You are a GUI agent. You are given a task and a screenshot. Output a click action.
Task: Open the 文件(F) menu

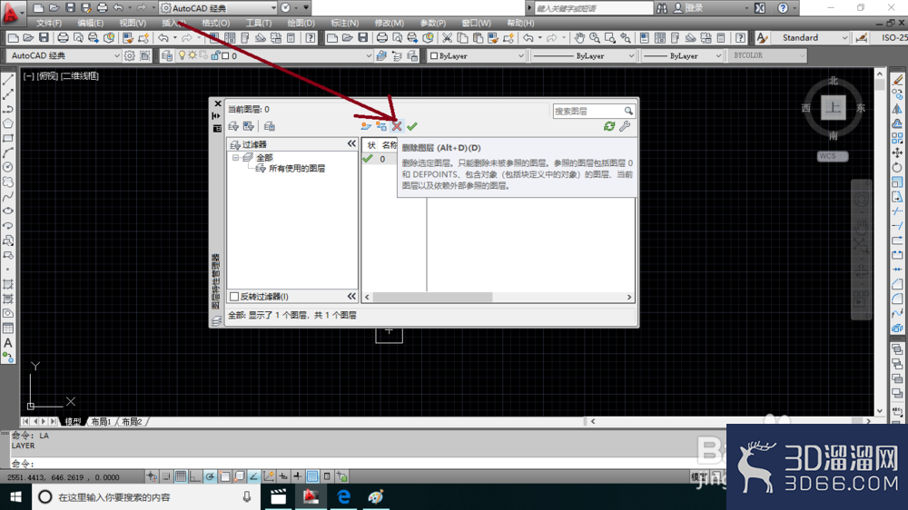[x=49, y=24]
